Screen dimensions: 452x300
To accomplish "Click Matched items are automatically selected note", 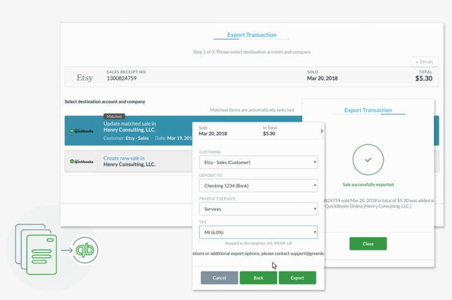I will coord(252,110).
